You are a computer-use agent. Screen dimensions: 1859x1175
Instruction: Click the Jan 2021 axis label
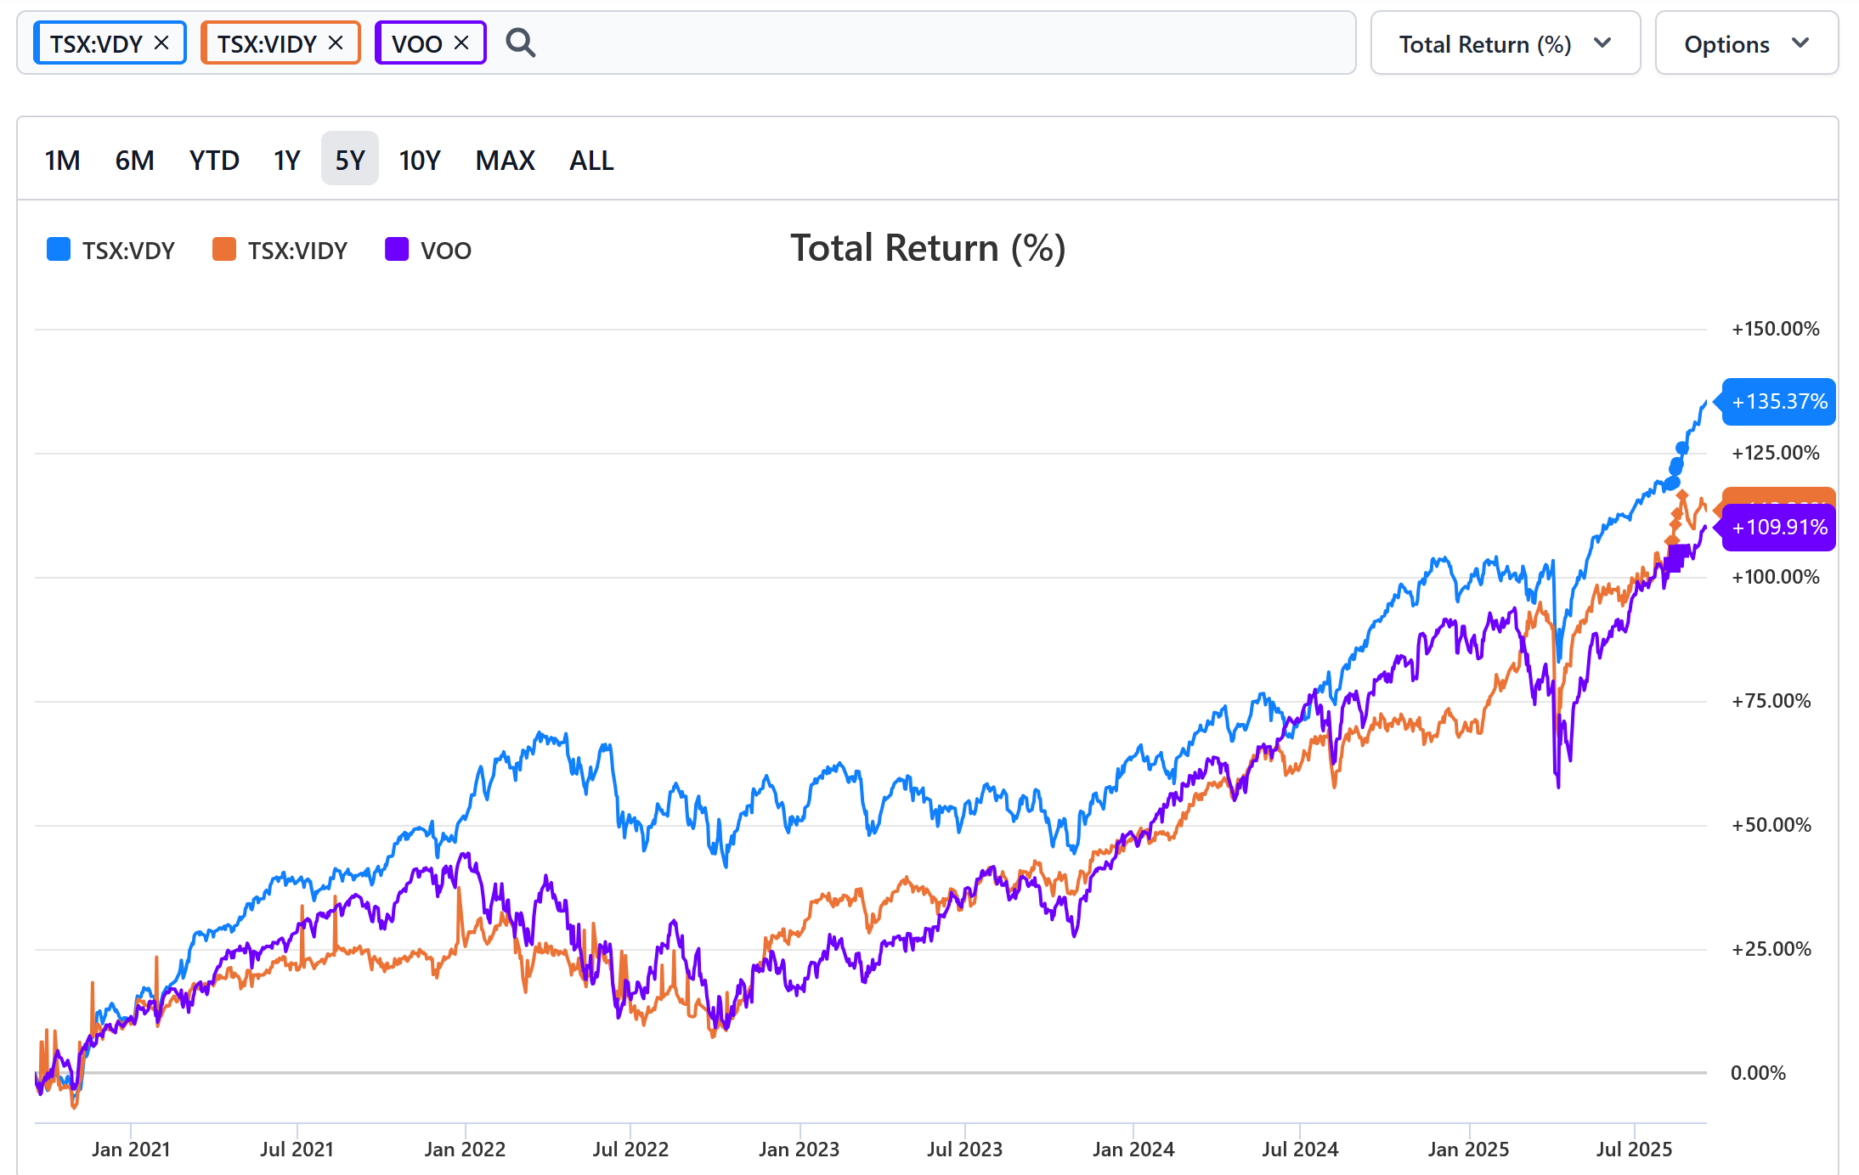(131, 1150)
